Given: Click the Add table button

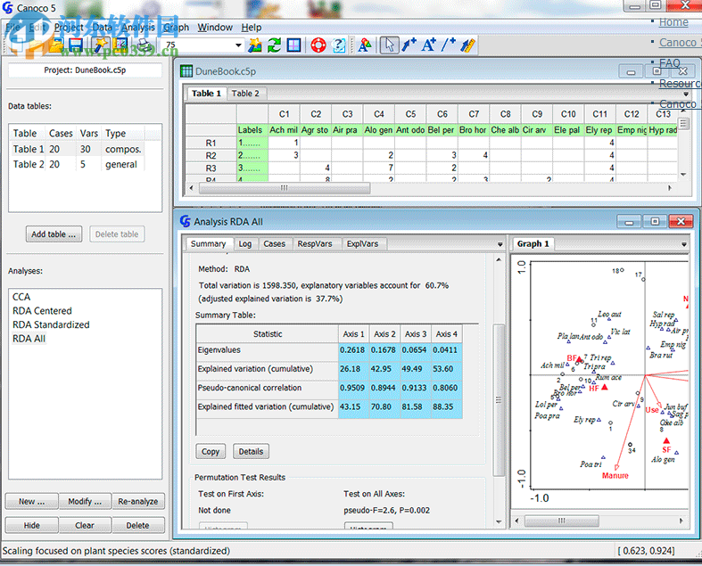Looking at the screenshot, I should pos(54,234).
